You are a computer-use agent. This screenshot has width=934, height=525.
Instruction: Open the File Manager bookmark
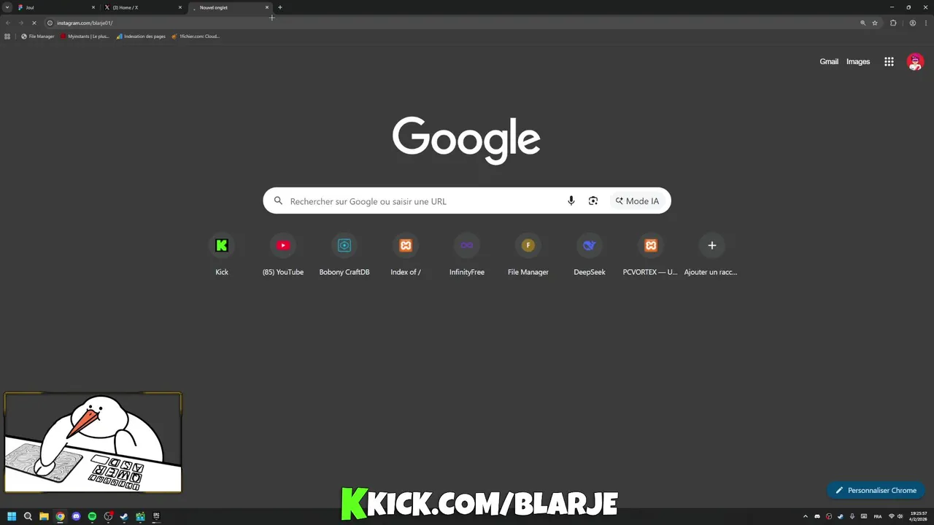click(x=38, y=36)
